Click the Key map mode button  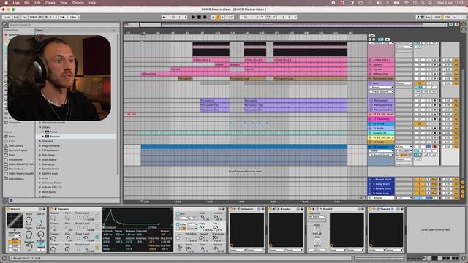tap(429, 18)
